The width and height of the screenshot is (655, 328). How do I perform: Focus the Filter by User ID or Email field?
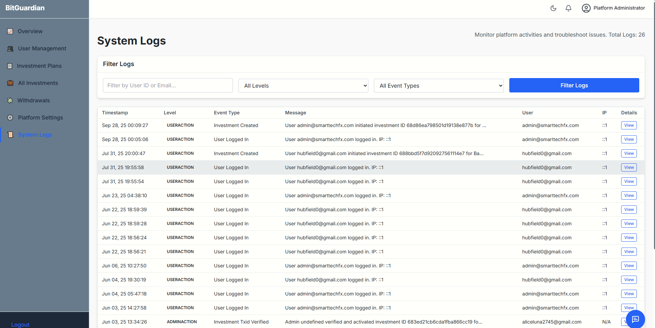[x=168, y=86]
